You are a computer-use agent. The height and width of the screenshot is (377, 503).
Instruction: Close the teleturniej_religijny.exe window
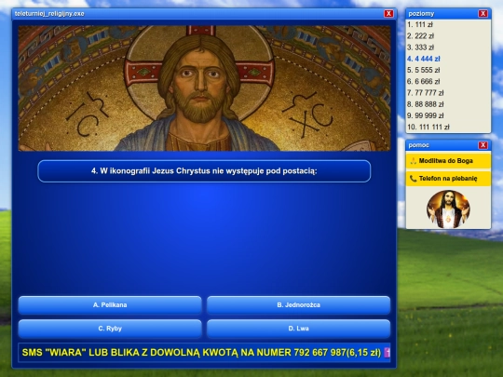pos(388,13)
